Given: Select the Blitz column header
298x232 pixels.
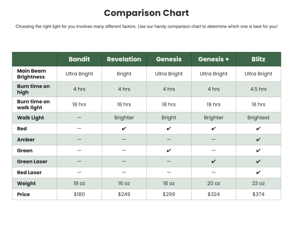Looking at the screenshot, I should pos(258,59).
